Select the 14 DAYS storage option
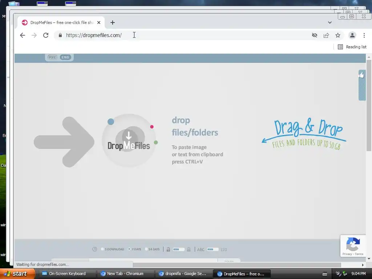The height and width of the screenshot is (279, 372). [152, 249]
